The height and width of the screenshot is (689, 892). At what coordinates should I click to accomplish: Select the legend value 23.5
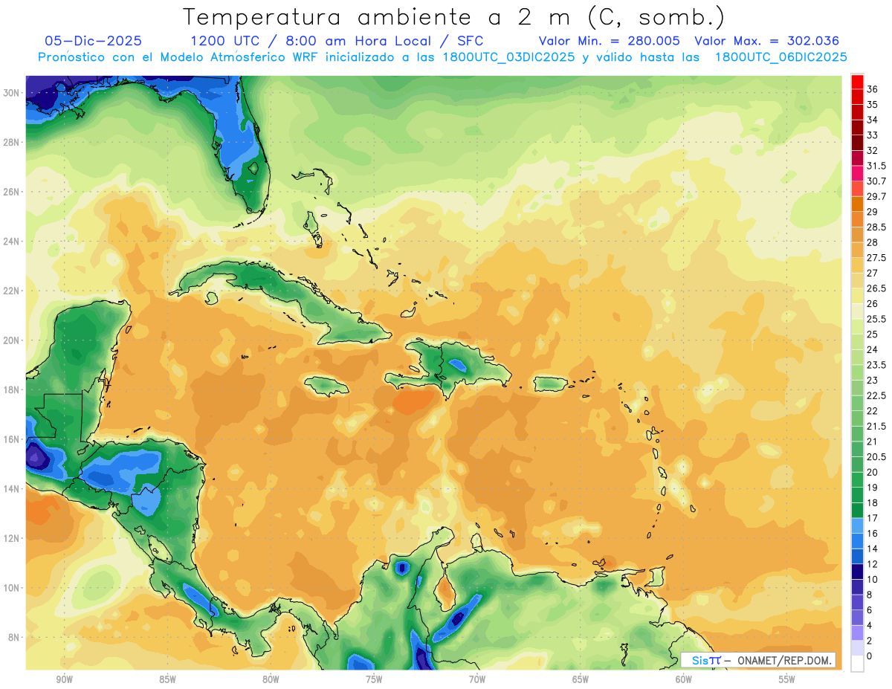pos(876,365)
